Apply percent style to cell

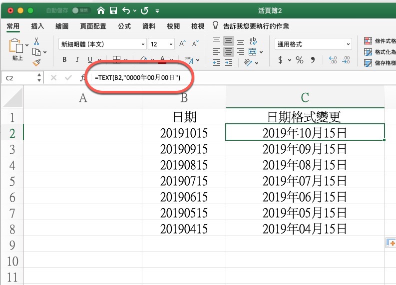tap(300, 60)
